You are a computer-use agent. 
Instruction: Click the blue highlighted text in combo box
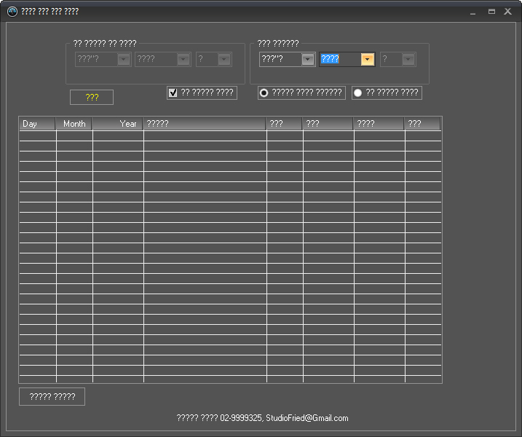pos(331,60)
